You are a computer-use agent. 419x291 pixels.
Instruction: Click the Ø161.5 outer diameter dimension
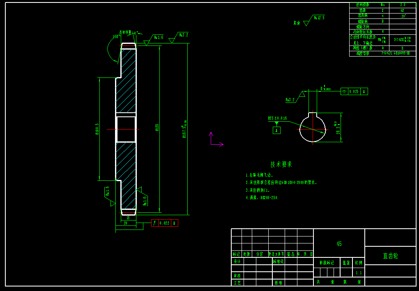(184, 130)
